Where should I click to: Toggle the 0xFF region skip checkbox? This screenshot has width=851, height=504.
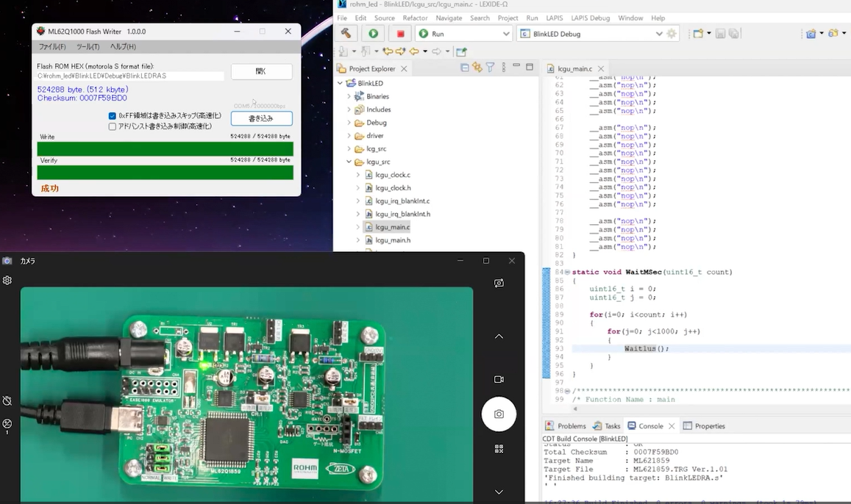(x=113, y=116)
